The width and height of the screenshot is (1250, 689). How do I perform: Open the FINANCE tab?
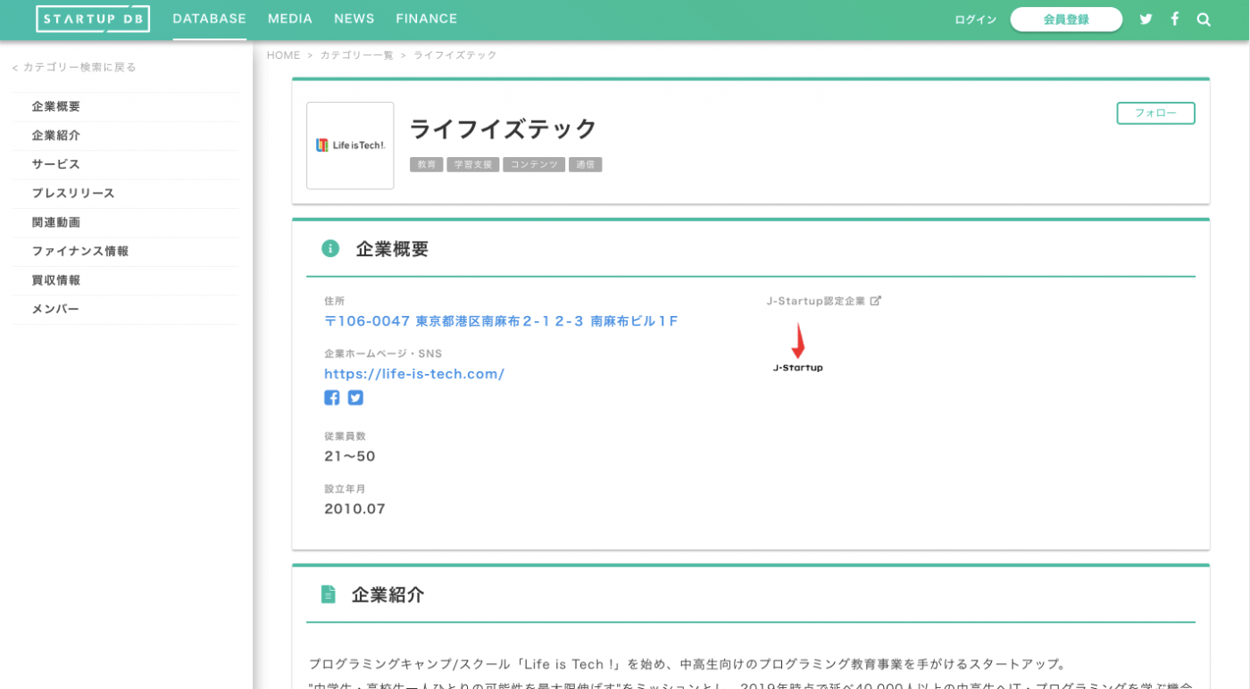427,19
